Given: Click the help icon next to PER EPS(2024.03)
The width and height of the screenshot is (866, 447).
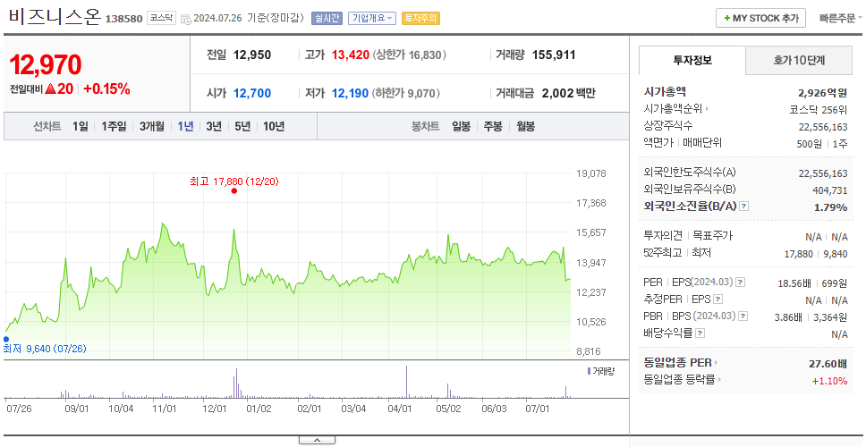Looking at the screenshot, I should (740, 283).
